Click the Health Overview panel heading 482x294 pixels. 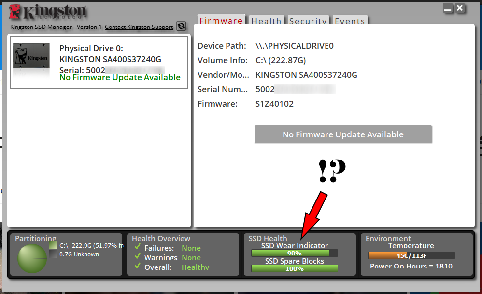point(161,239)
